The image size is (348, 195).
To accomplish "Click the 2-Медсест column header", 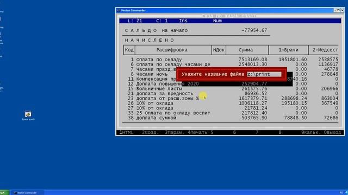I will pyautogui.click(x=324, y=50).
